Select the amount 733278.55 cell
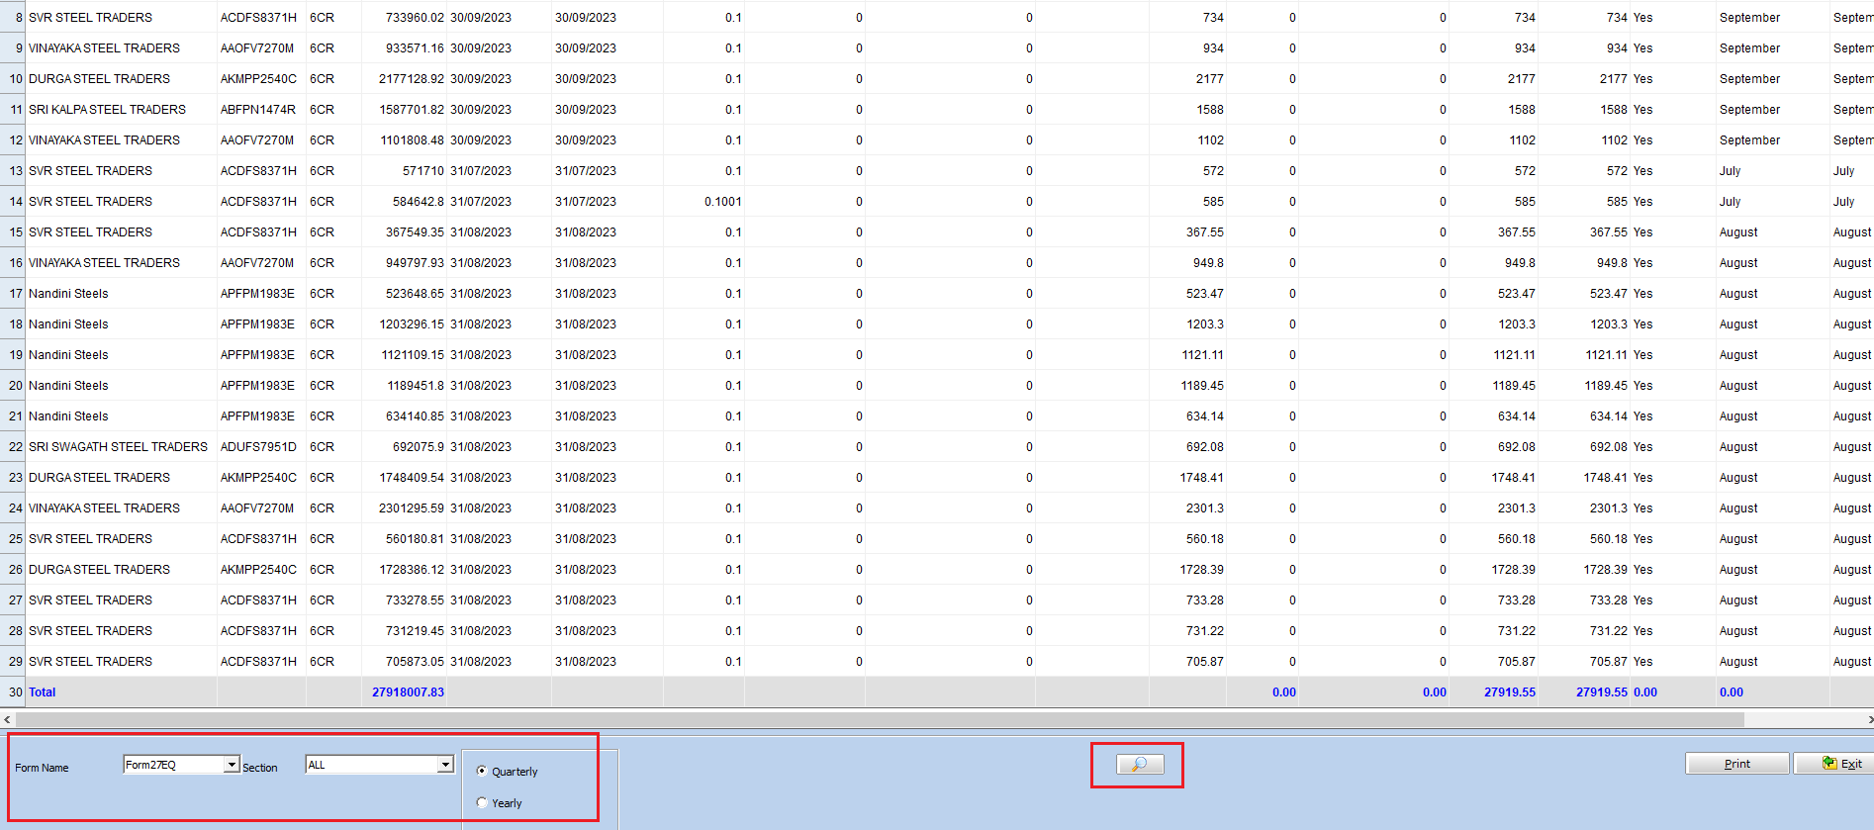Screen dimensions: 1874x830 (x=405, y=599)
